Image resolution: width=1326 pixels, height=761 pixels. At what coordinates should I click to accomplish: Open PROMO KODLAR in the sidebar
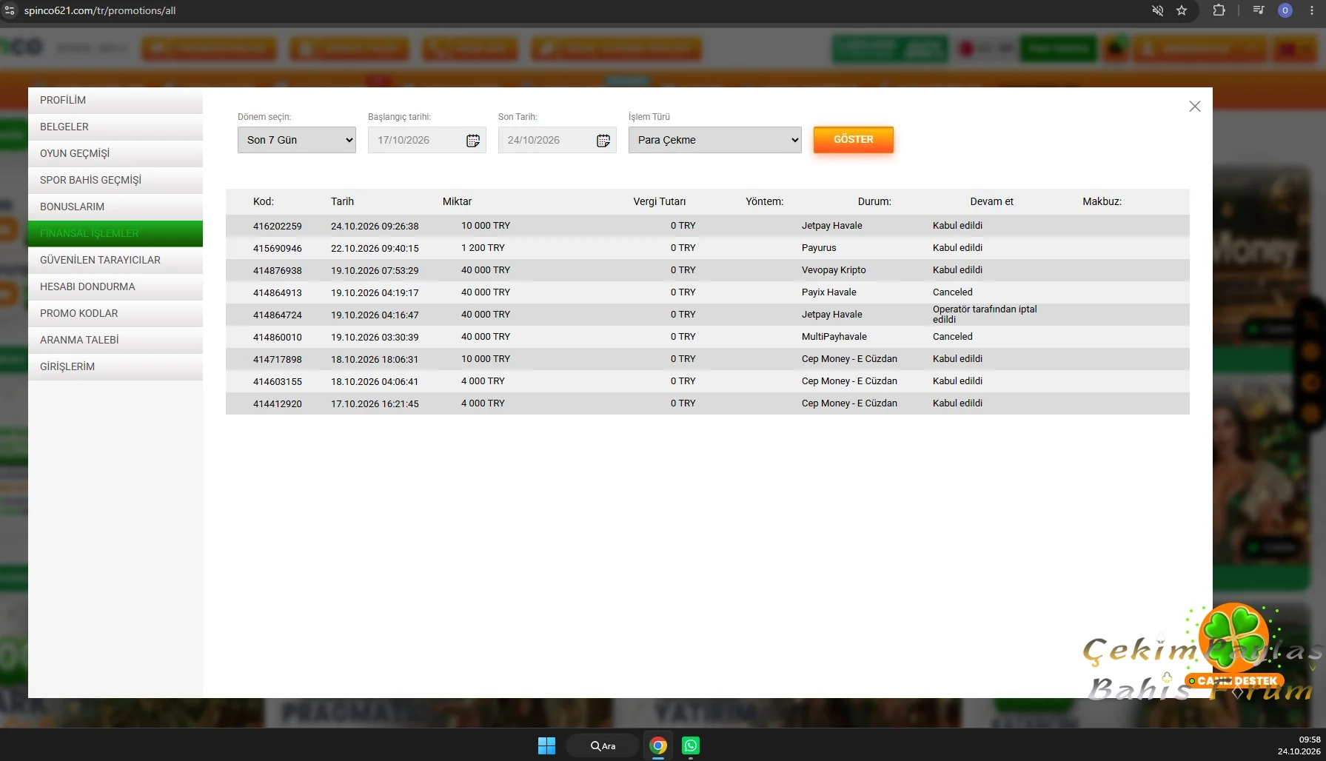point(115,313)
